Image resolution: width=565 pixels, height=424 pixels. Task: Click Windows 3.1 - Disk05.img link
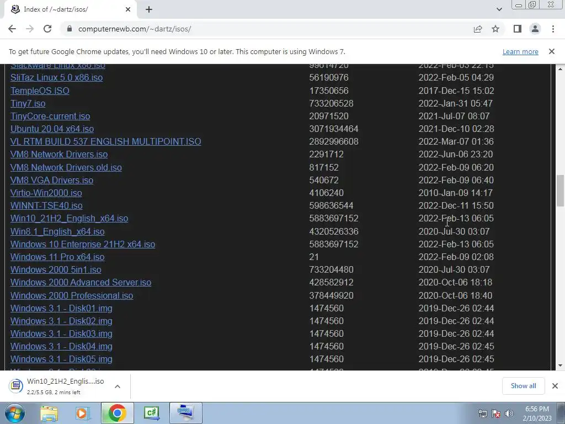pos(61,359)
